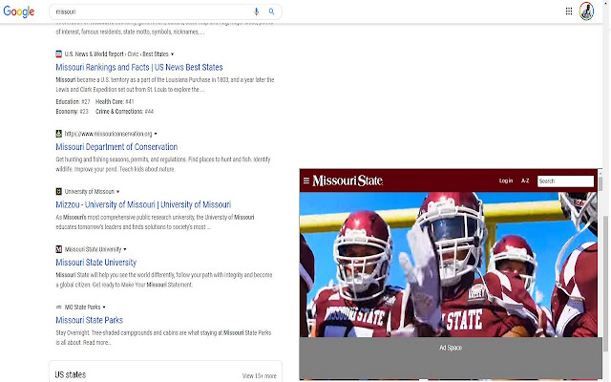Image resolution: width=611 pixels, height=382 pixels.
Task: Click the Missouri State Search field
Action: (565, 180)
